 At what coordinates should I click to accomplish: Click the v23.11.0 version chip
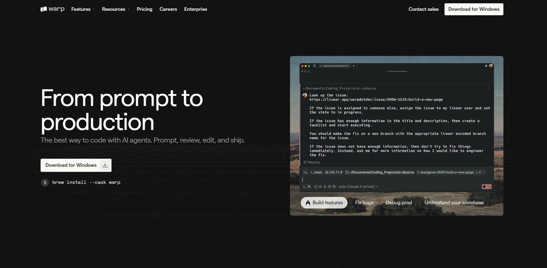click(x=334, y=172)
